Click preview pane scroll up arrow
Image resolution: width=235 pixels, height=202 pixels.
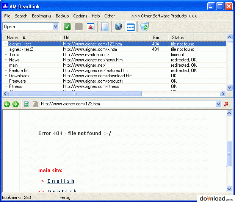(229, 113)
